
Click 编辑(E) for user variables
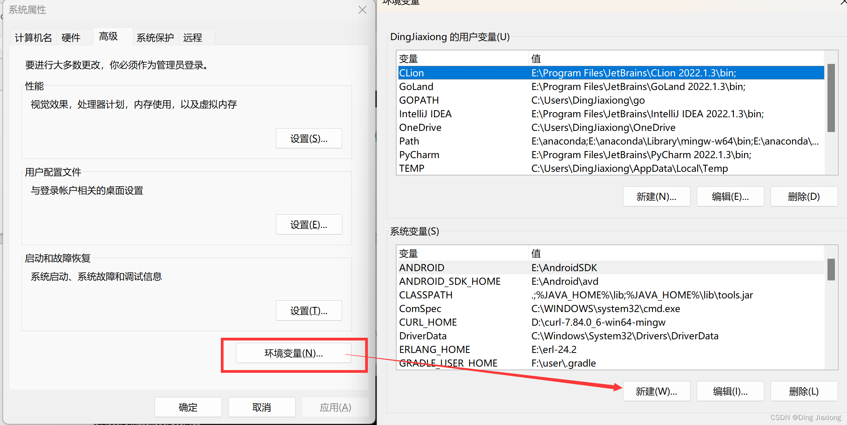pyautogui.click(x=730, y=197)
